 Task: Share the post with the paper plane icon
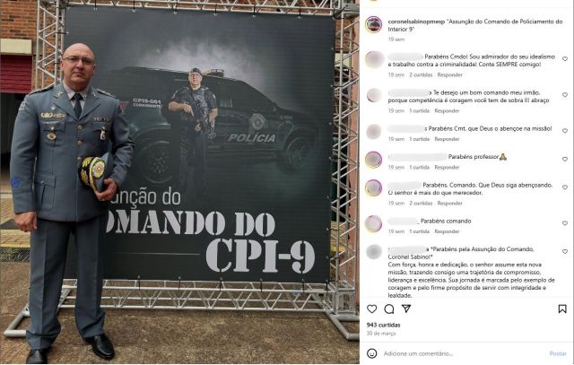tap(406, 309)
